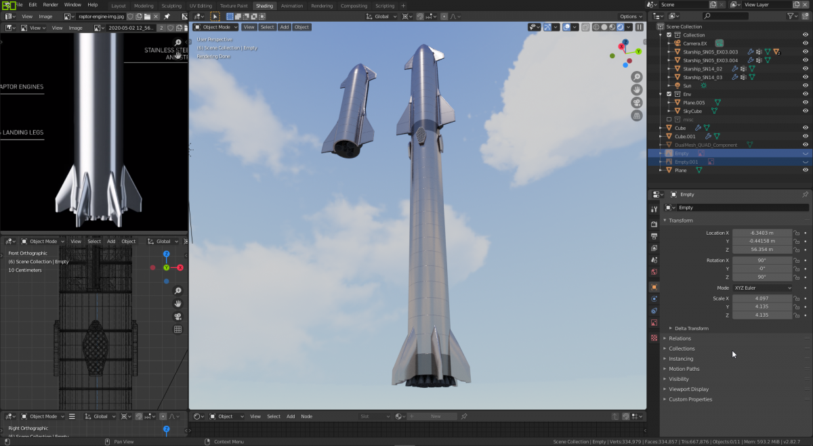
Task: Open the Texture properties checker icon
Action: pyautogui.click(x=654, y=337)
